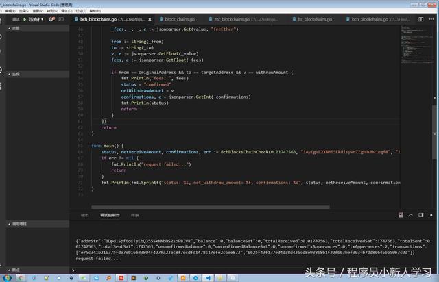The height and width of the screenshot is (282, 439).
Task: Close the active bch_blockchains.go tab
Action: coord(150,19)
